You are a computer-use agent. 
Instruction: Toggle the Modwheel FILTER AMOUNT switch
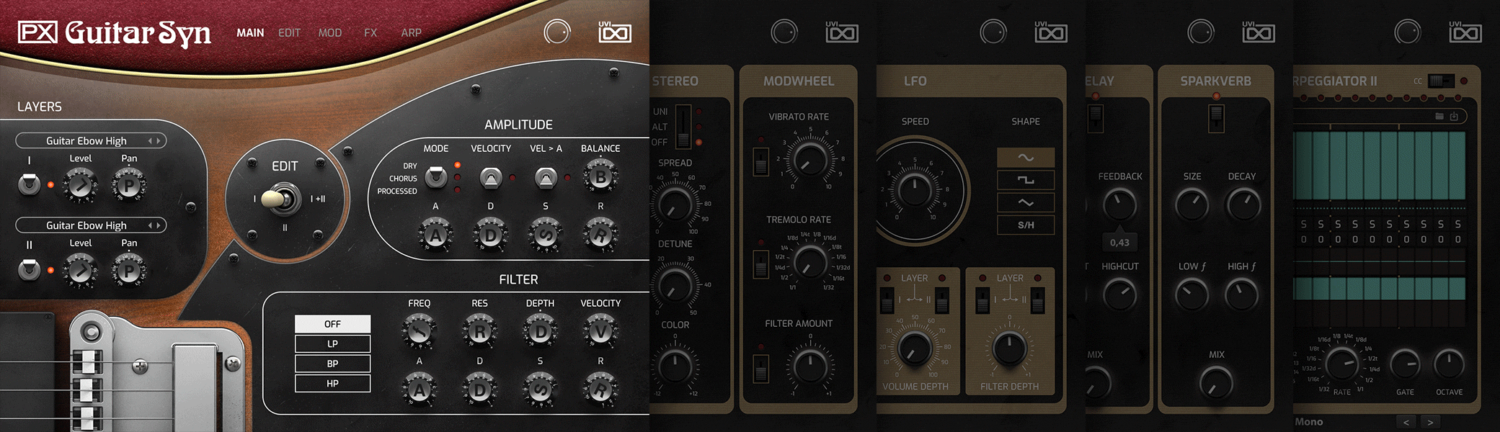coord(760,369)
